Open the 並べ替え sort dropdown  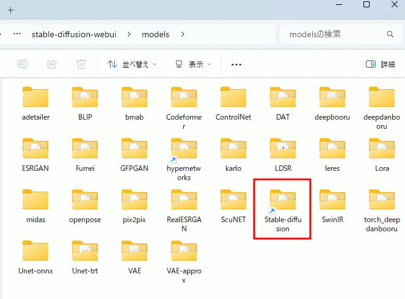(132, 64)
